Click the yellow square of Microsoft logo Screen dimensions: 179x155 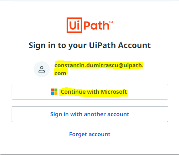click(56, 93)
